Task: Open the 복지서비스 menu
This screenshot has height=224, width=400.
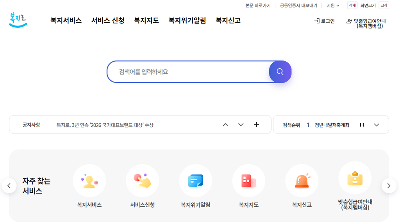Action: click(x=66, y=20)
